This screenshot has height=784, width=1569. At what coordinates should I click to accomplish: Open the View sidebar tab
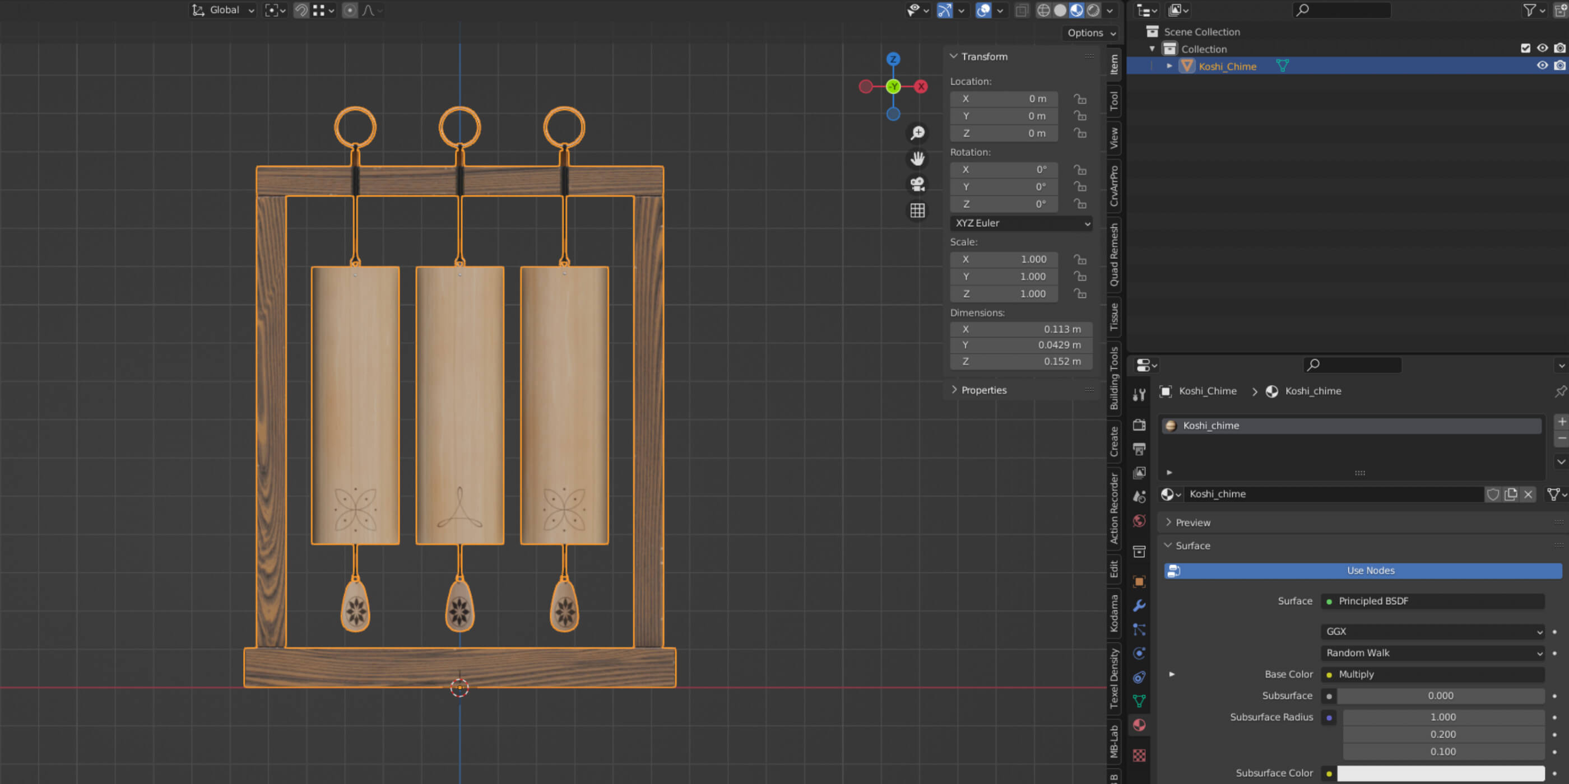(1114, 138)
